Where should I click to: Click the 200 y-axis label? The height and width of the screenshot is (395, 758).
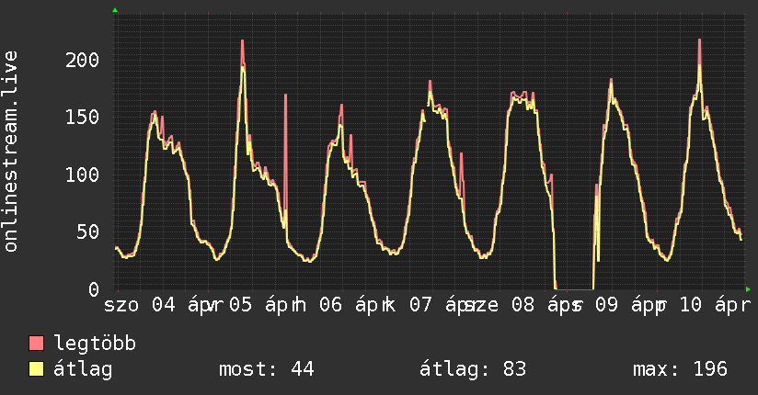(x=82, y=60)
